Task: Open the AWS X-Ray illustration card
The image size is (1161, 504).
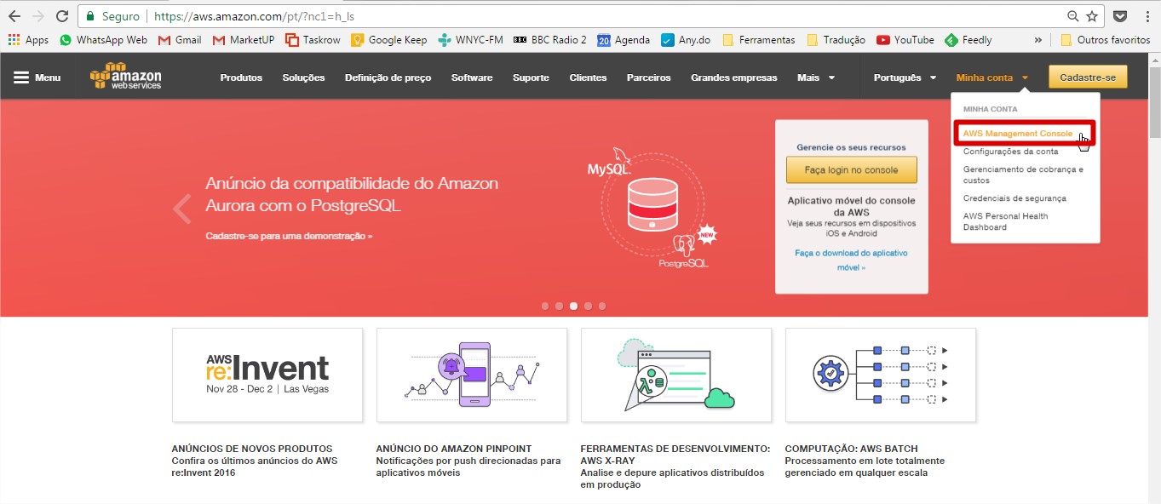Action: tap(676, 375)
